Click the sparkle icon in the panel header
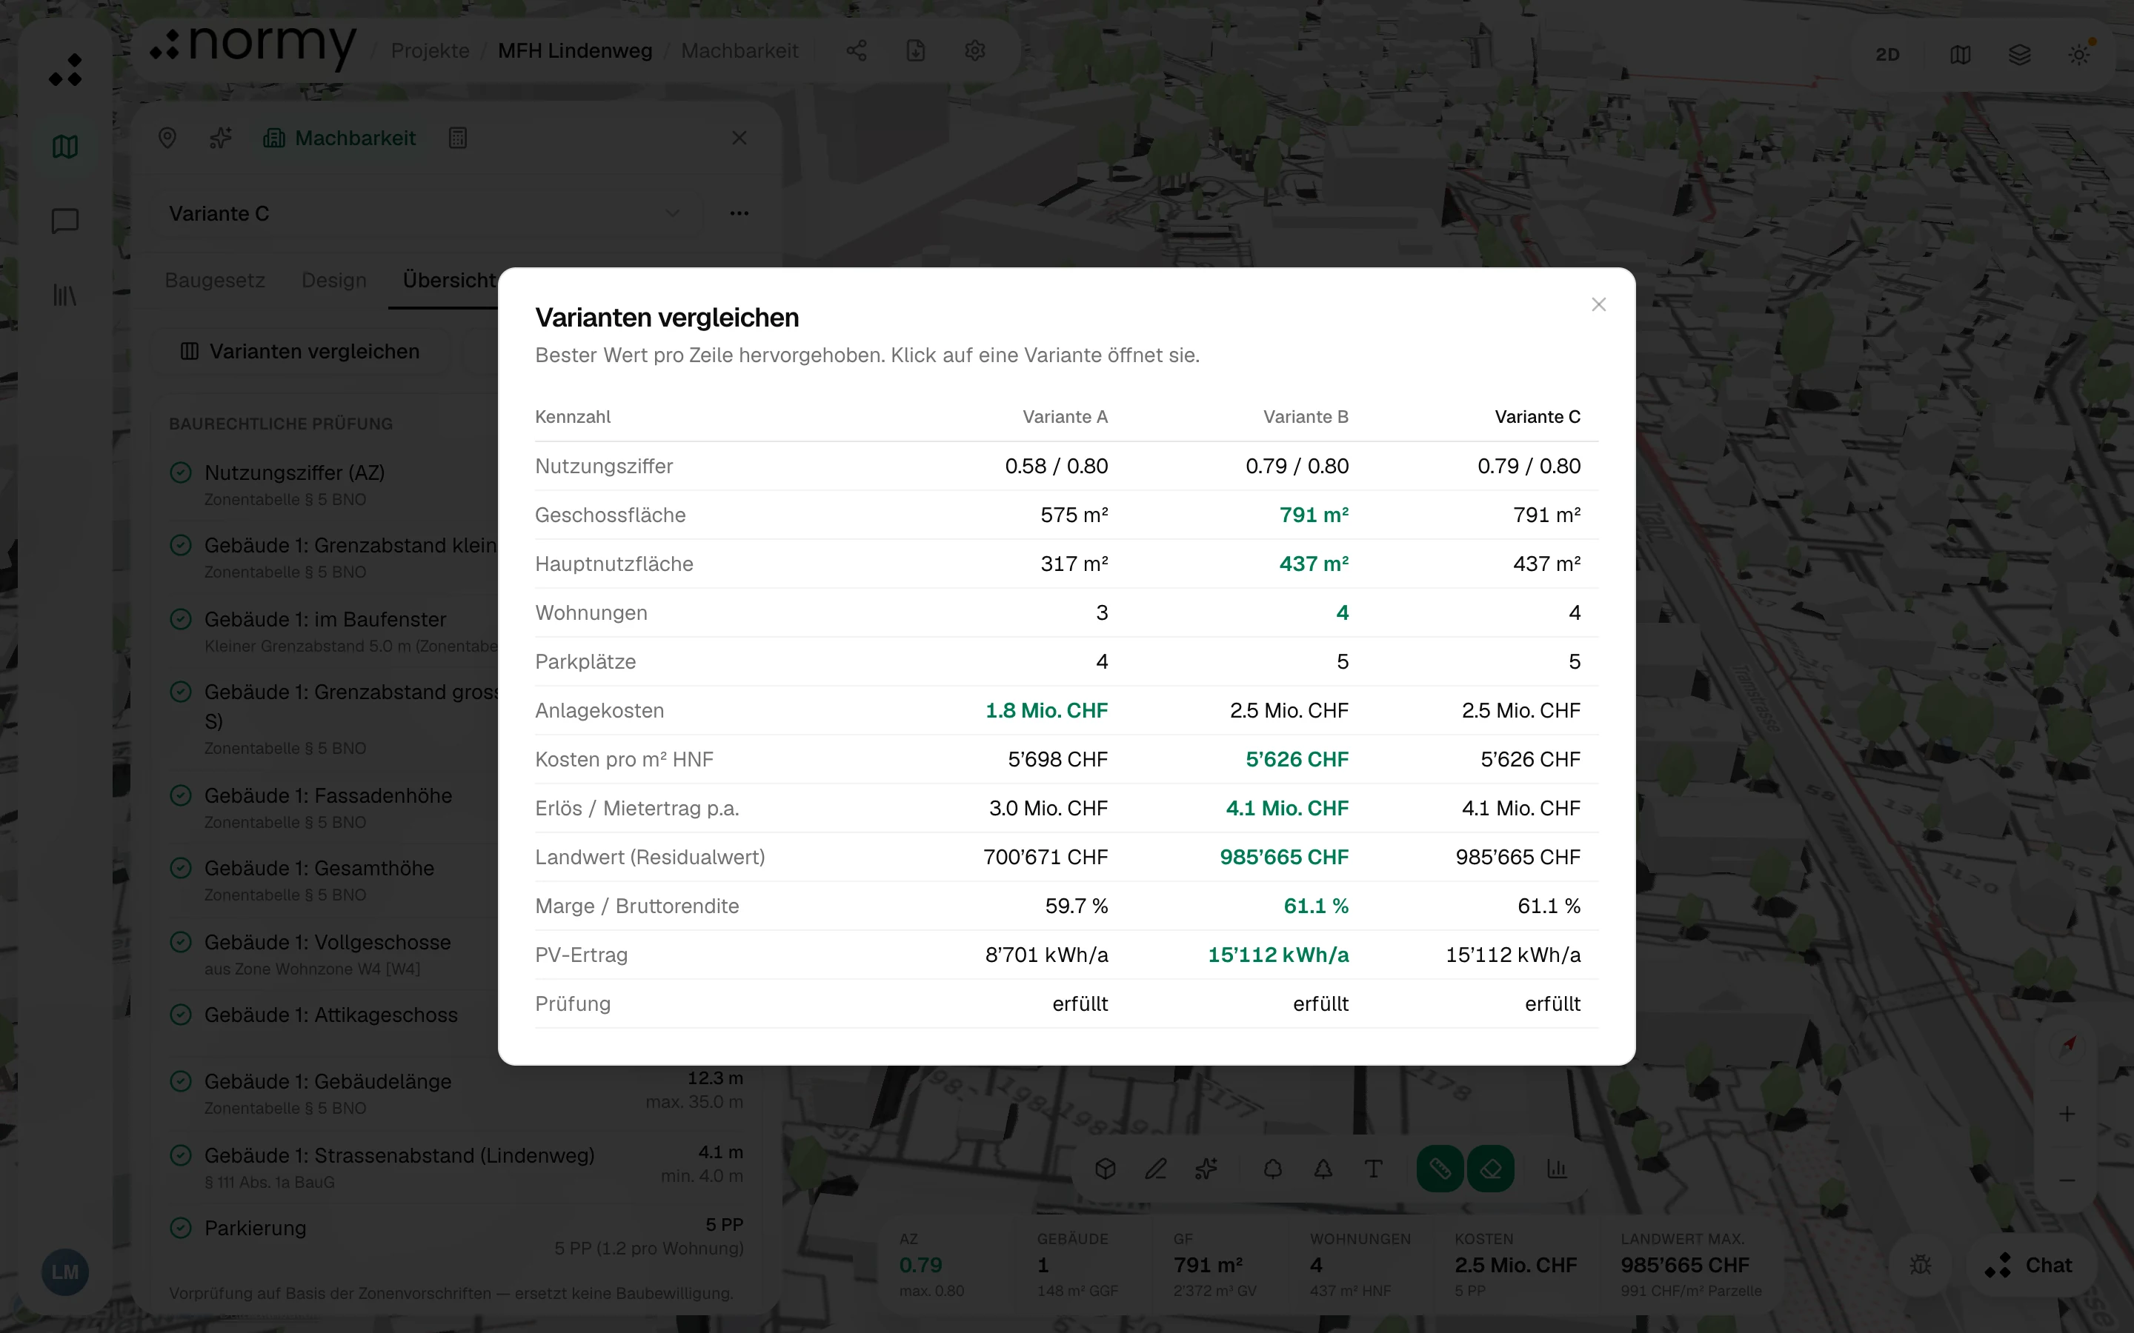2134x1333 pixels. [221, 138]
